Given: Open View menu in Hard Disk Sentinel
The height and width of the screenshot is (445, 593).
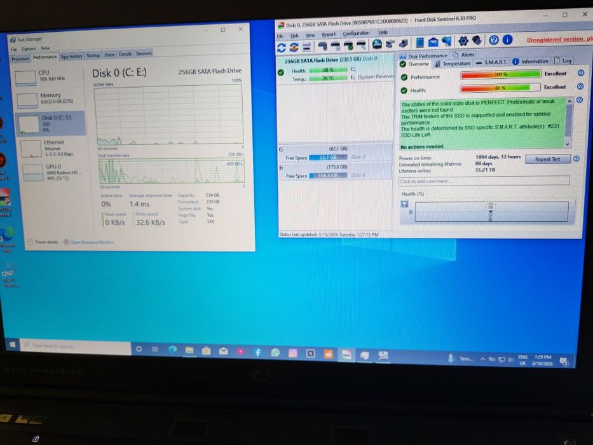Looking at the screenshot, I should 310,35.
